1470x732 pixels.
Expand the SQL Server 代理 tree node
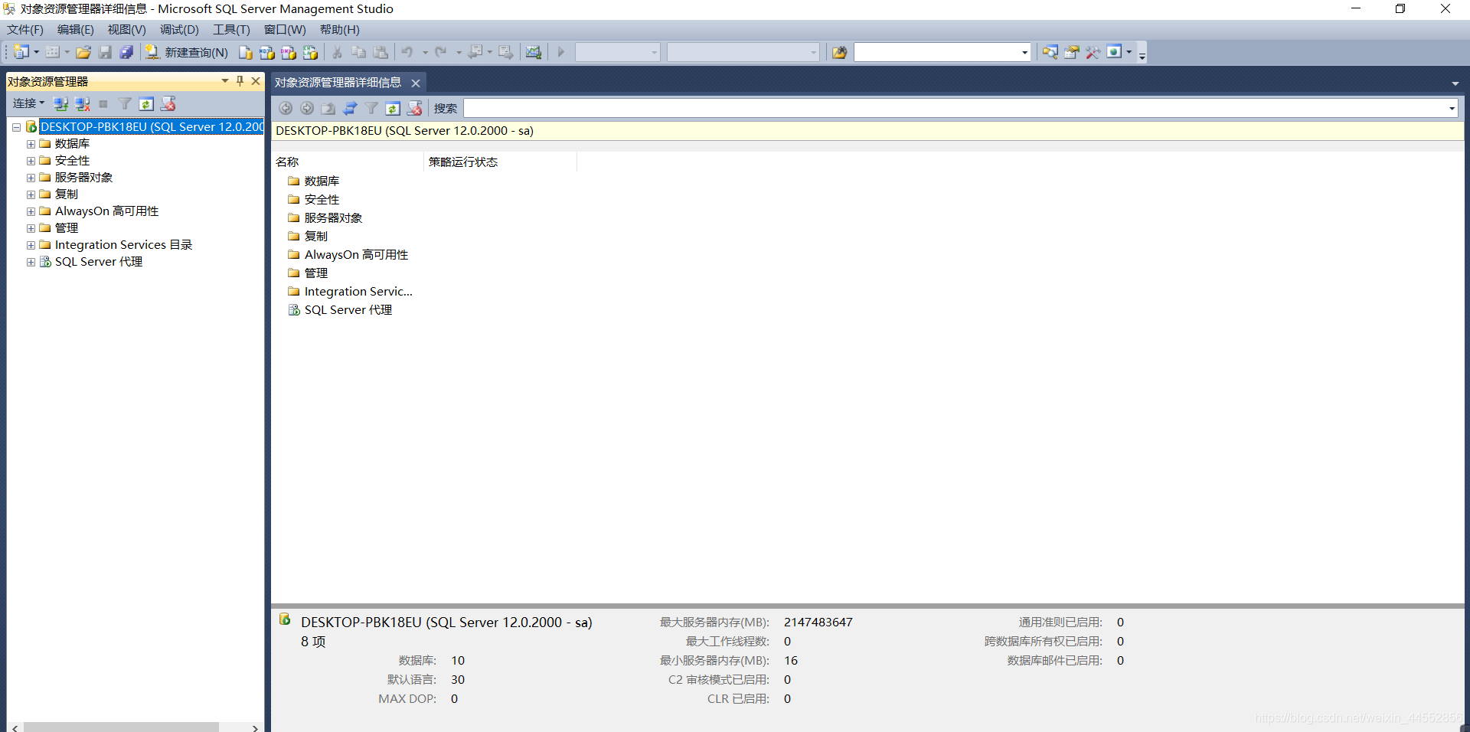[x=31, y=262]
